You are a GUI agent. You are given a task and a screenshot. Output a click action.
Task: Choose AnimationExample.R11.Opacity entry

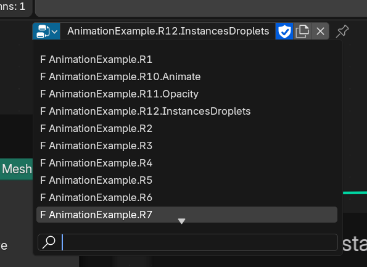pos(187,94)
